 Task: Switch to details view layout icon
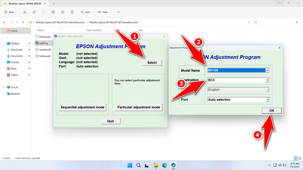pyautogui.click(x=295, y=158)
